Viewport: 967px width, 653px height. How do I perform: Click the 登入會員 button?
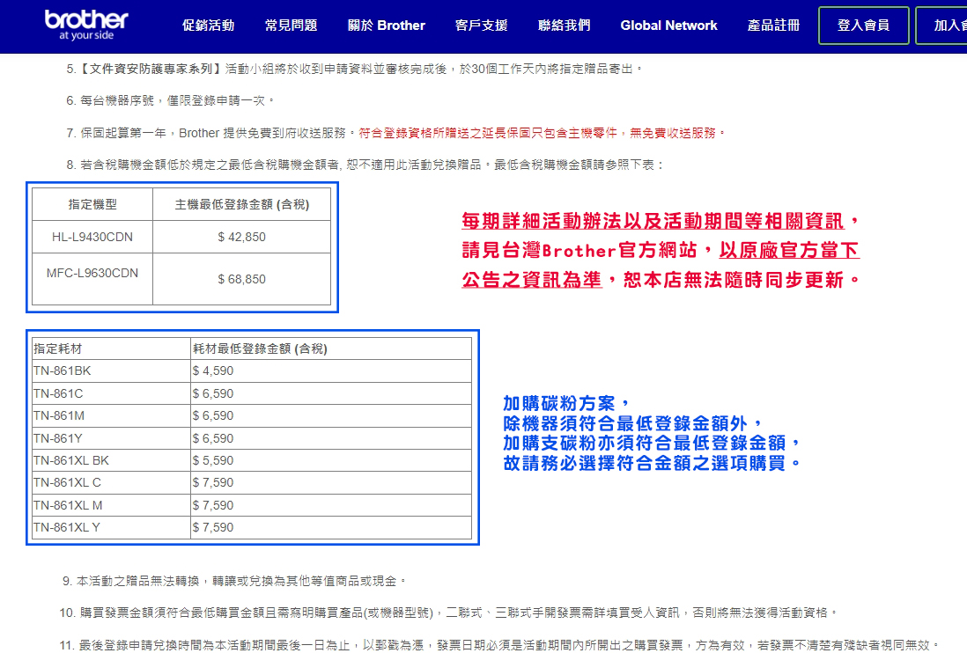point(862,26)
